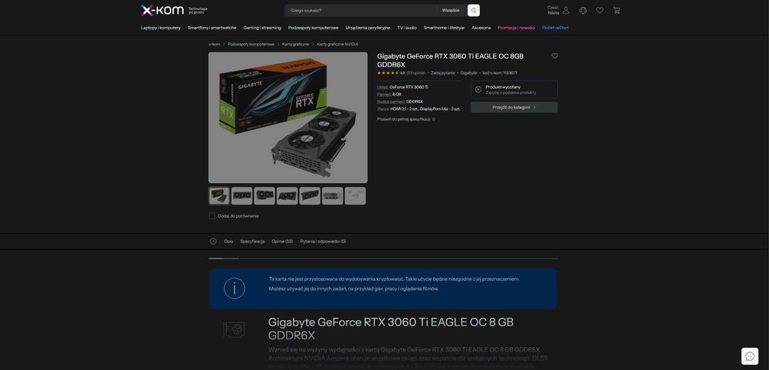Screen dimensions: 769x370
Task: Switch to the Specyfikacja tab
Action: tap(252, 242)
